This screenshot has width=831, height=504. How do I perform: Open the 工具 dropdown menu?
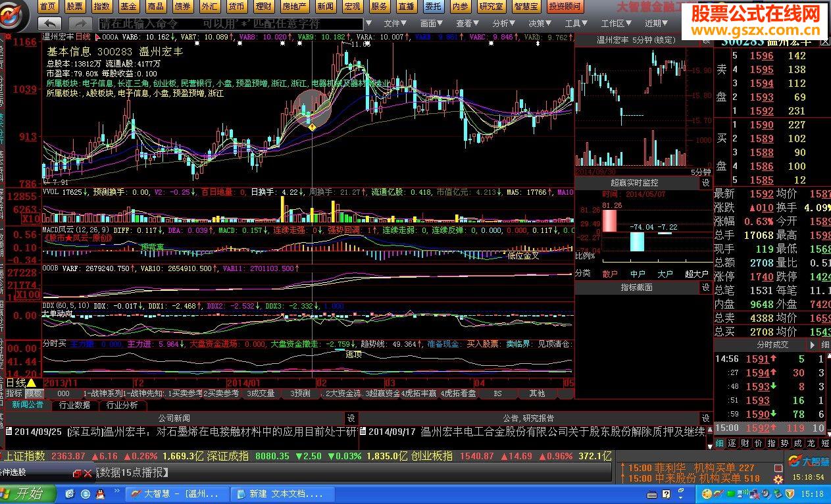click(x=576, y=23)
